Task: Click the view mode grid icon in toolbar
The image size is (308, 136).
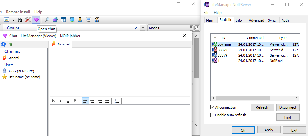Action: coord(7,20)
